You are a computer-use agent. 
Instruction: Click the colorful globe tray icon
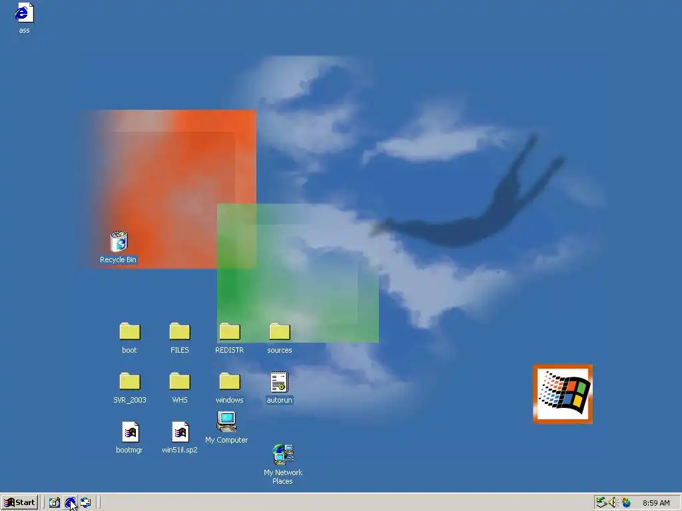(626, 502)
